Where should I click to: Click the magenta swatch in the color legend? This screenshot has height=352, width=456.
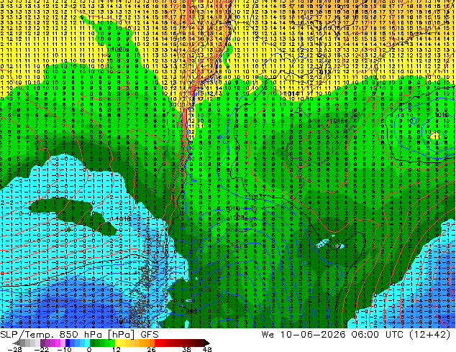click(58, 343)
